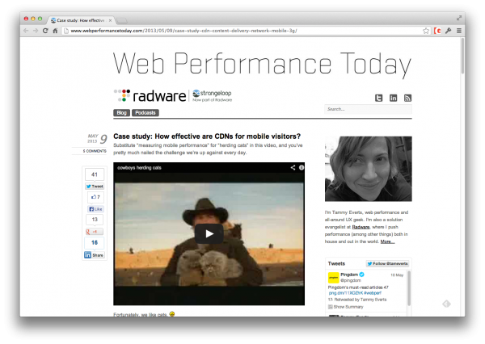
Task: Click the Google plus count 13
Action: click(x=95, y=220)
